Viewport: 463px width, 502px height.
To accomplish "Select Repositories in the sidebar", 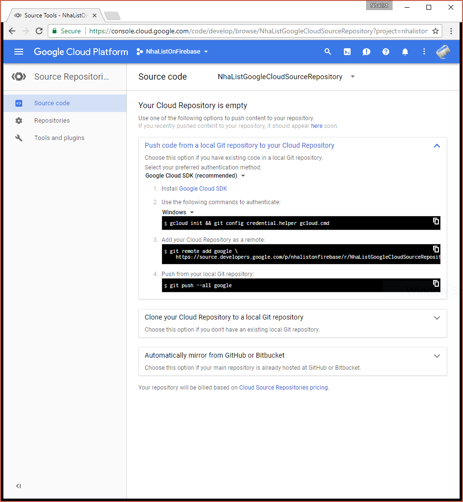I will (x=65, y=120).
